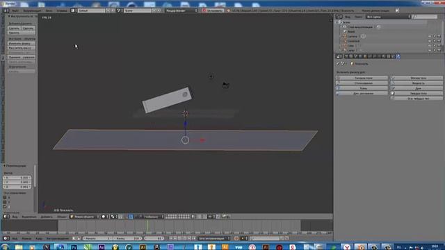Click the Rigid Body physics button

click(416, 93)
